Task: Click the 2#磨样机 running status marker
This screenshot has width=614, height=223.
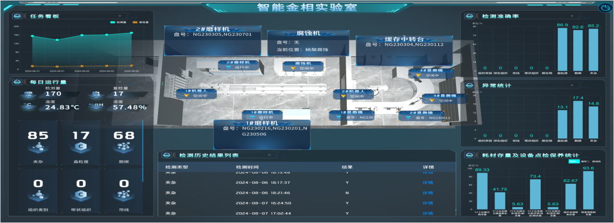Action: 238,65
